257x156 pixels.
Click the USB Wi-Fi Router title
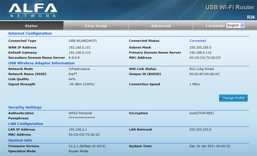[230, 8]
